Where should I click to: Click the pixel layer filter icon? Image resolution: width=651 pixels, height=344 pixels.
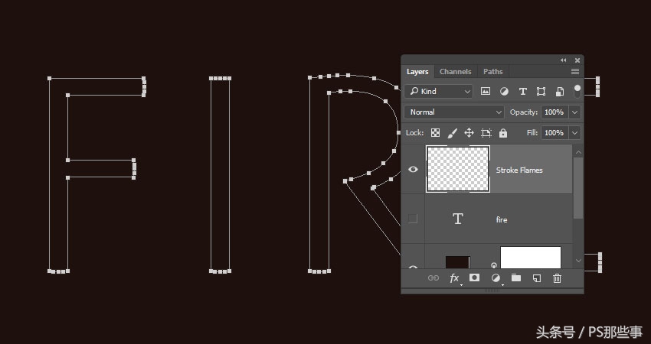(x=486, y=91)
